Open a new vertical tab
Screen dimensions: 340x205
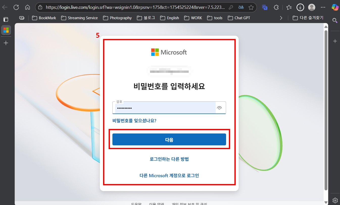(6, 43)
